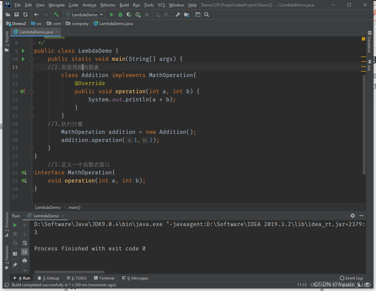Open the Refactor menu

click(x=108, y=5)
